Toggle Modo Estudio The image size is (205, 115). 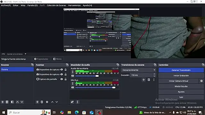pos(181,86)
